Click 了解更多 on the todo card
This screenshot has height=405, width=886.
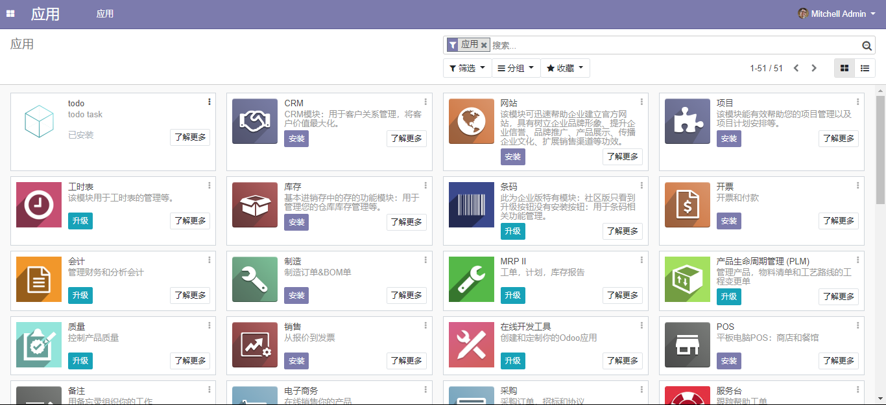coord(190,137)
